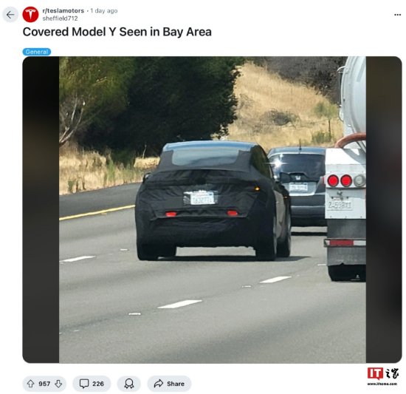Open the covered Model Y photo

pos(213,209)
